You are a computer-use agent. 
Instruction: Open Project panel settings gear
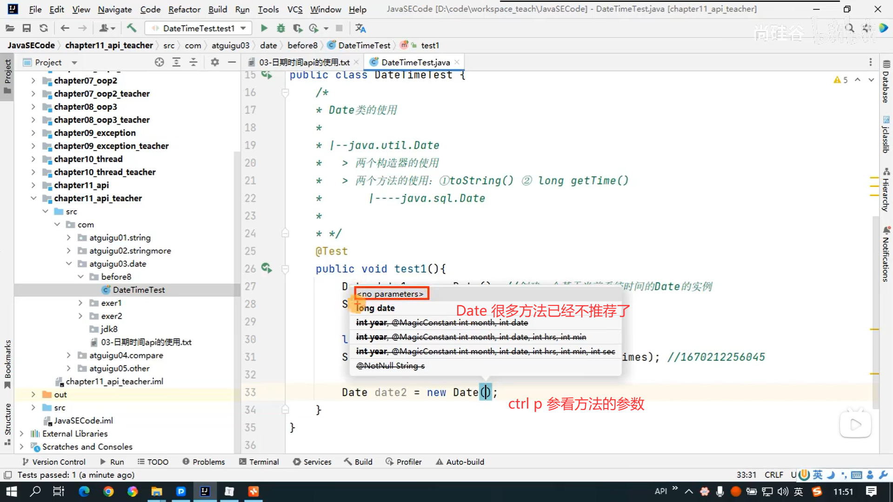coord(214,62)
